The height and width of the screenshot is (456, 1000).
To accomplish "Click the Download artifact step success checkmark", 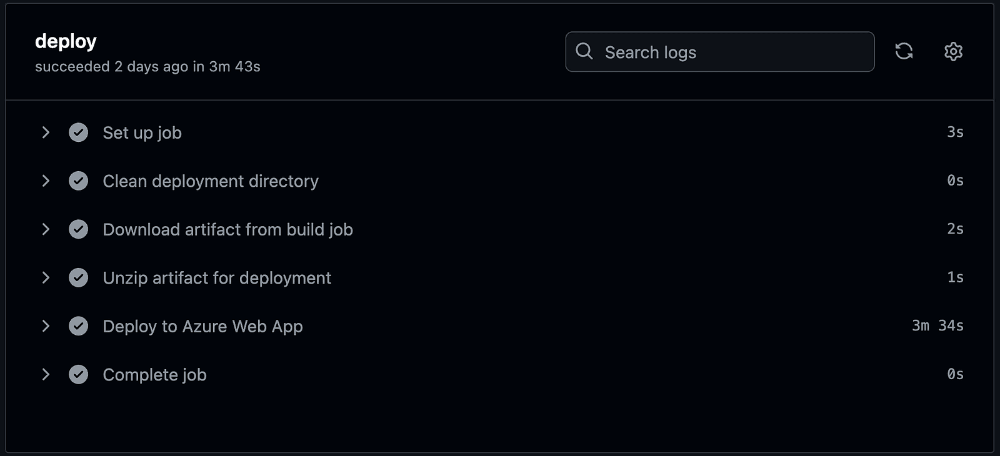I will pos(78,229).
